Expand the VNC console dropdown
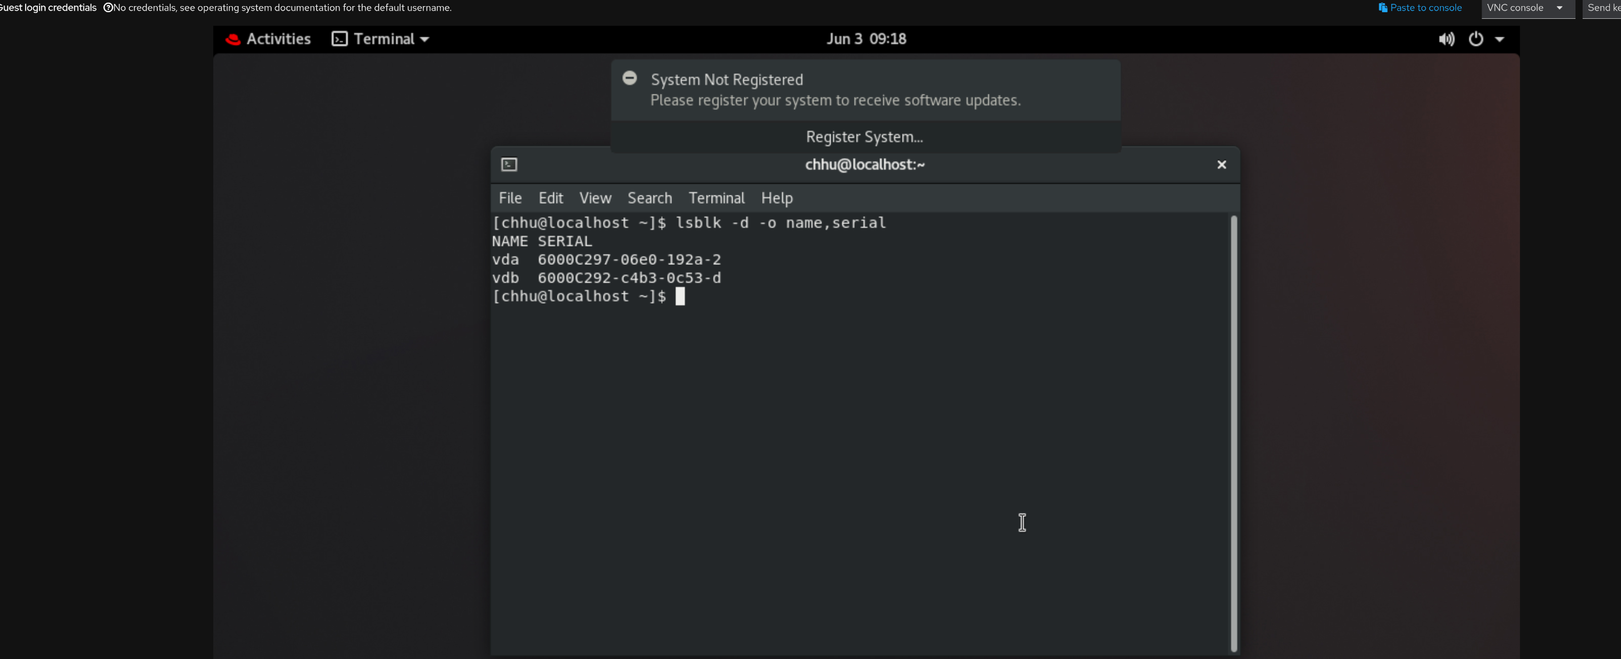The height and width of the screenshot is (659, 1621). (1559, 8)
